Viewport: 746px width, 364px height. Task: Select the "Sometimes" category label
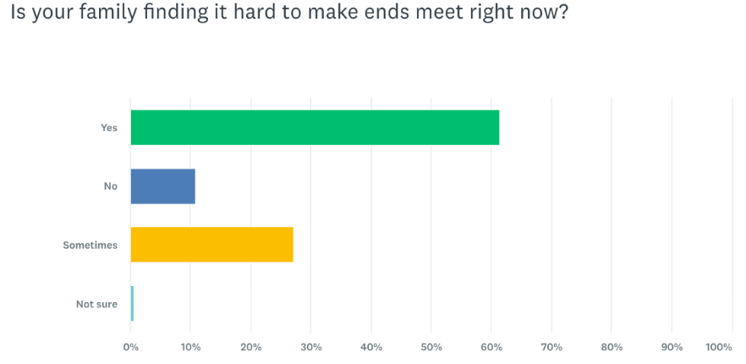pos(91,245)
